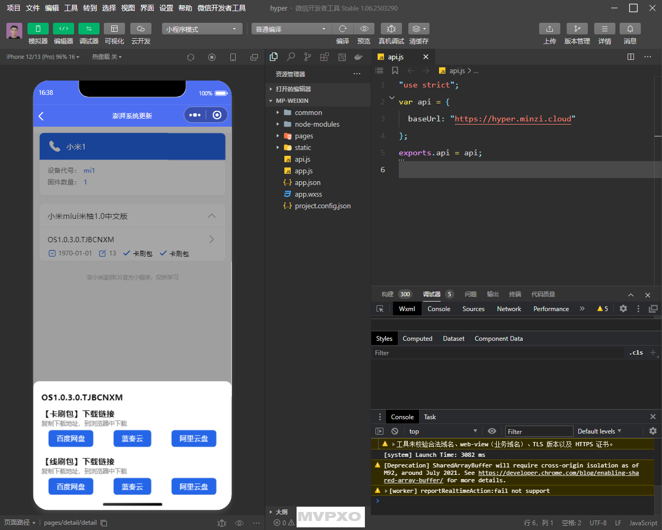Open the Explorer file panel icon

[274, 57]
